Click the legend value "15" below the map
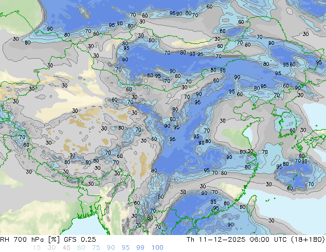The height and width of the screenshot is (252, 326). tap(37, 248)
